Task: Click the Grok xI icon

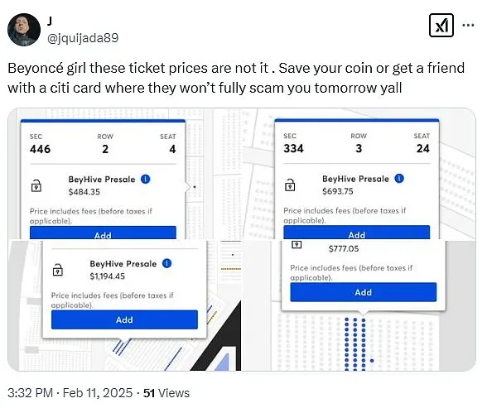Action: 441,26
